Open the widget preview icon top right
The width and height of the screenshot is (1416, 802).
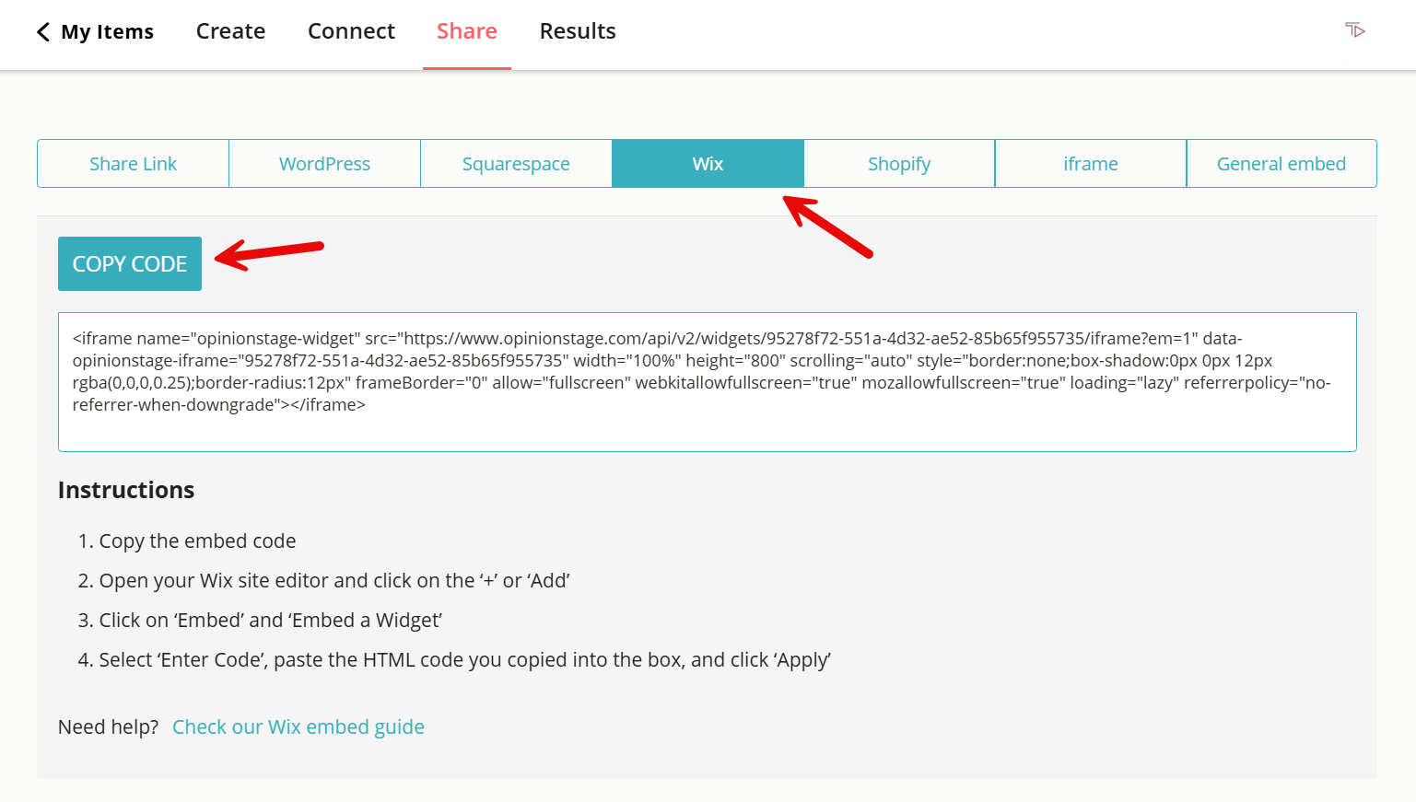point(1354,29)
